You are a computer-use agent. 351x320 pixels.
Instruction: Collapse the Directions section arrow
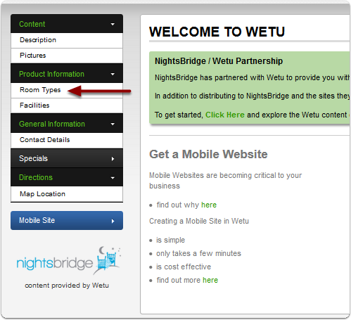click(x=113, y=178)
